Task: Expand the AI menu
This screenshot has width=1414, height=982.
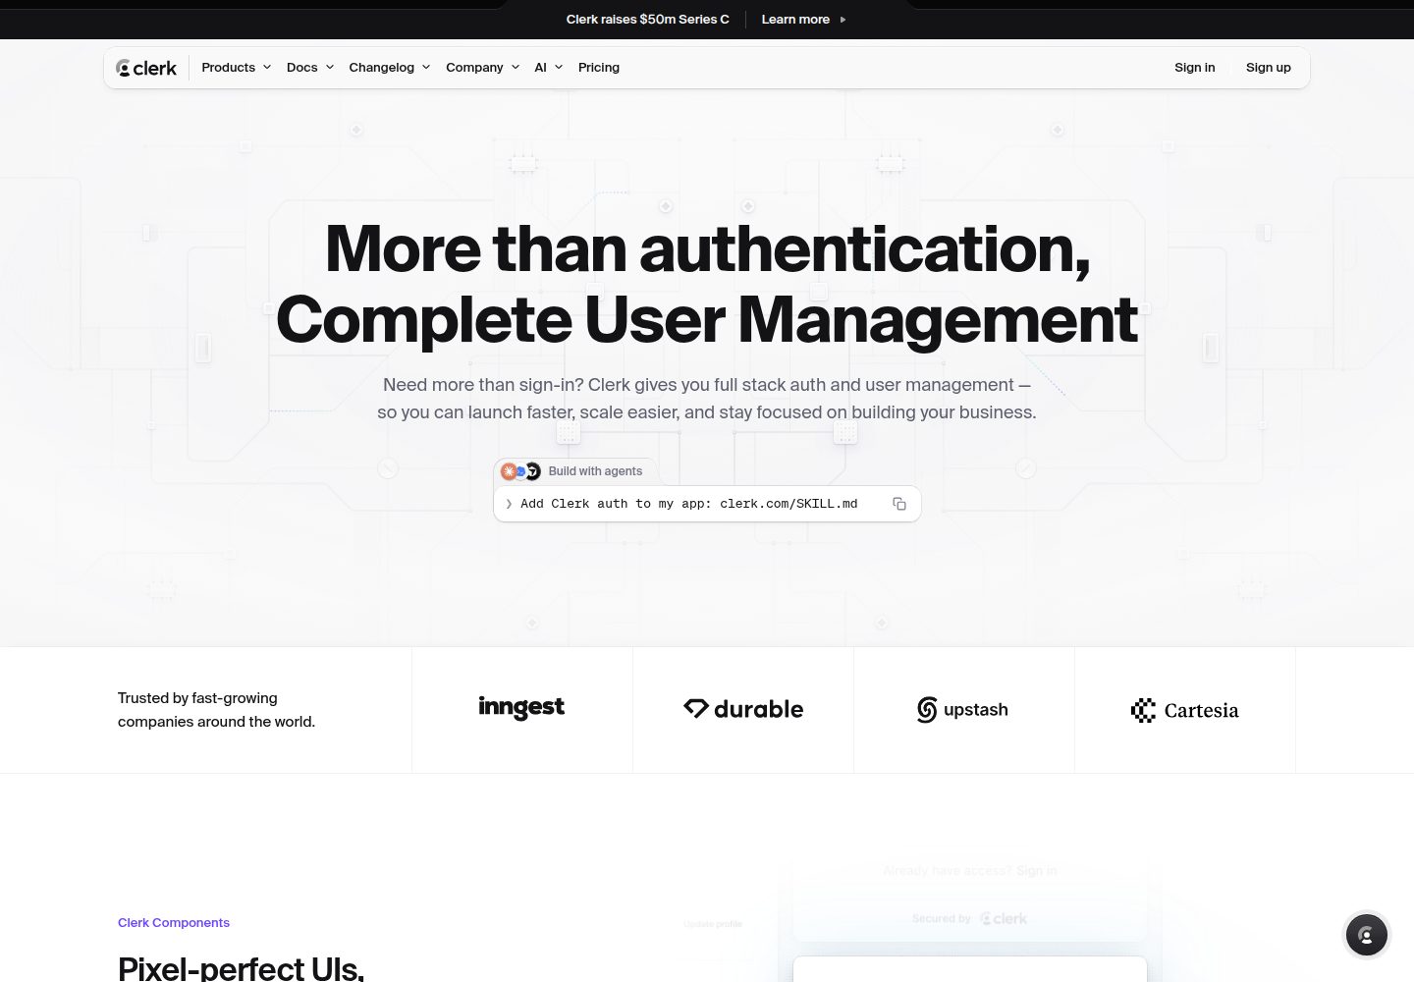Action: click(x=549, y=68)
